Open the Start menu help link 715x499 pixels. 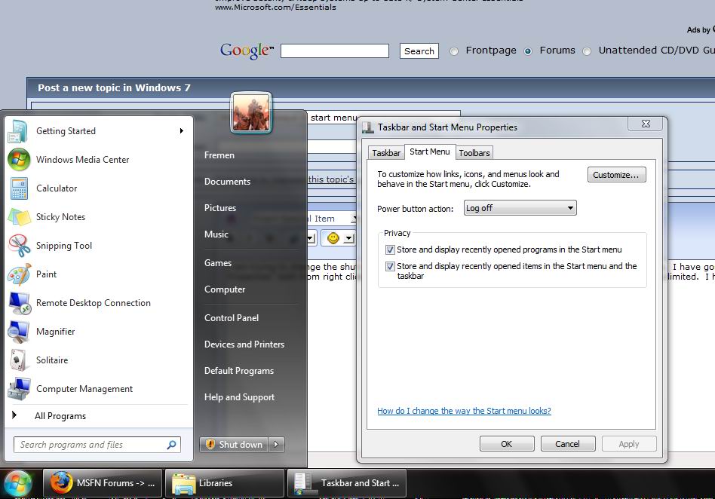[x=463, y=411]
